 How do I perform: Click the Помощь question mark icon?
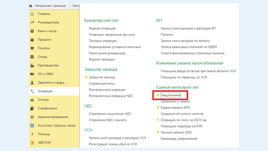[x=32, y=134]
